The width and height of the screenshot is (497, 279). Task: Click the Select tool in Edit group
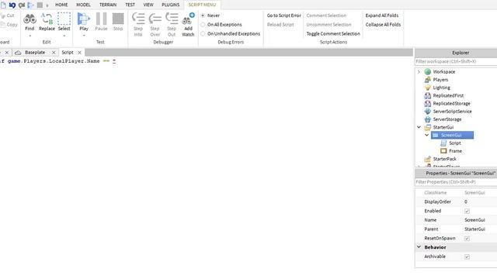point(64,22)
